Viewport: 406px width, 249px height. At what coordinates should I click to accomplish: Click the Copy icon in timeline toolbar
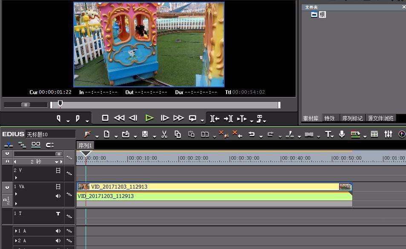pyautogui.click(x=178, y=134)
